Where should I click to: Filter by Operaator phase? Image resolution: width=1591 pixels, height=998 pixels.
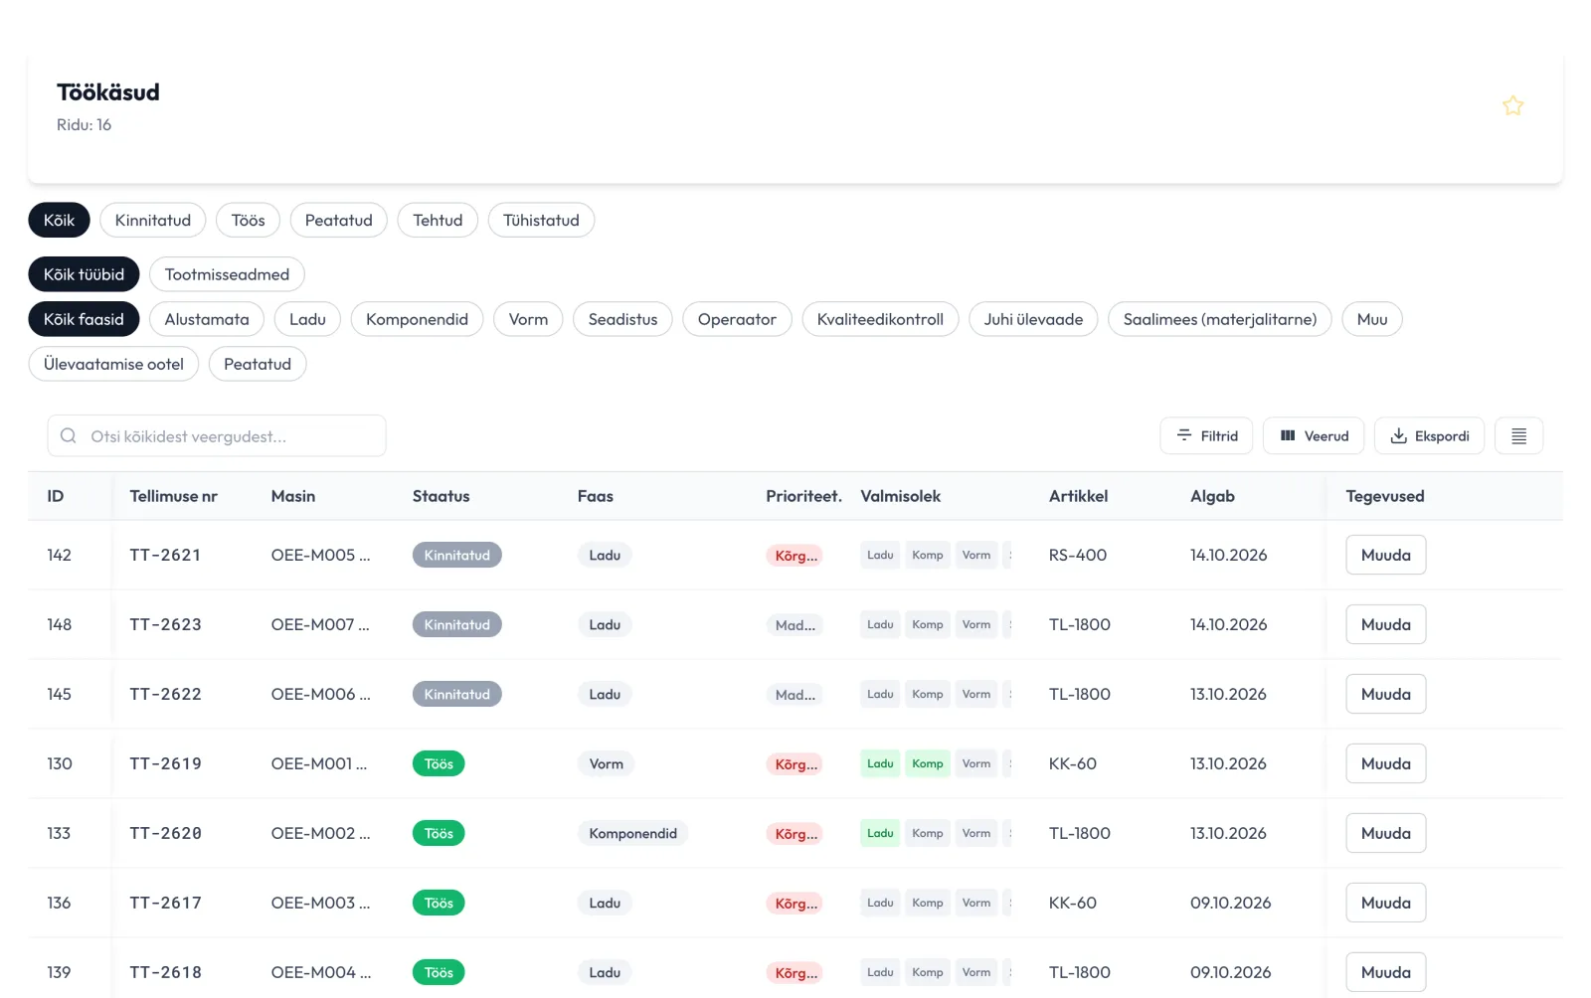coord(737,319)
